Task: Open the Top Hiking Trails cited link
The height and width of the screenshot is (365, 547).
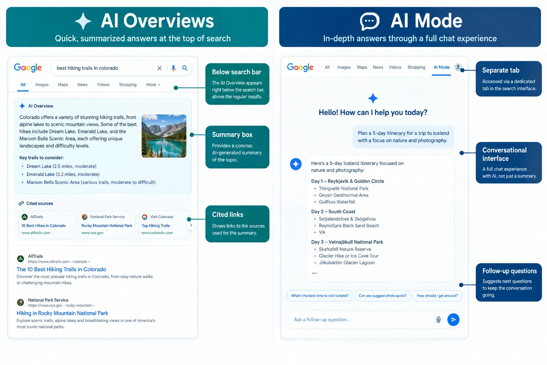Action: (156, 226)
